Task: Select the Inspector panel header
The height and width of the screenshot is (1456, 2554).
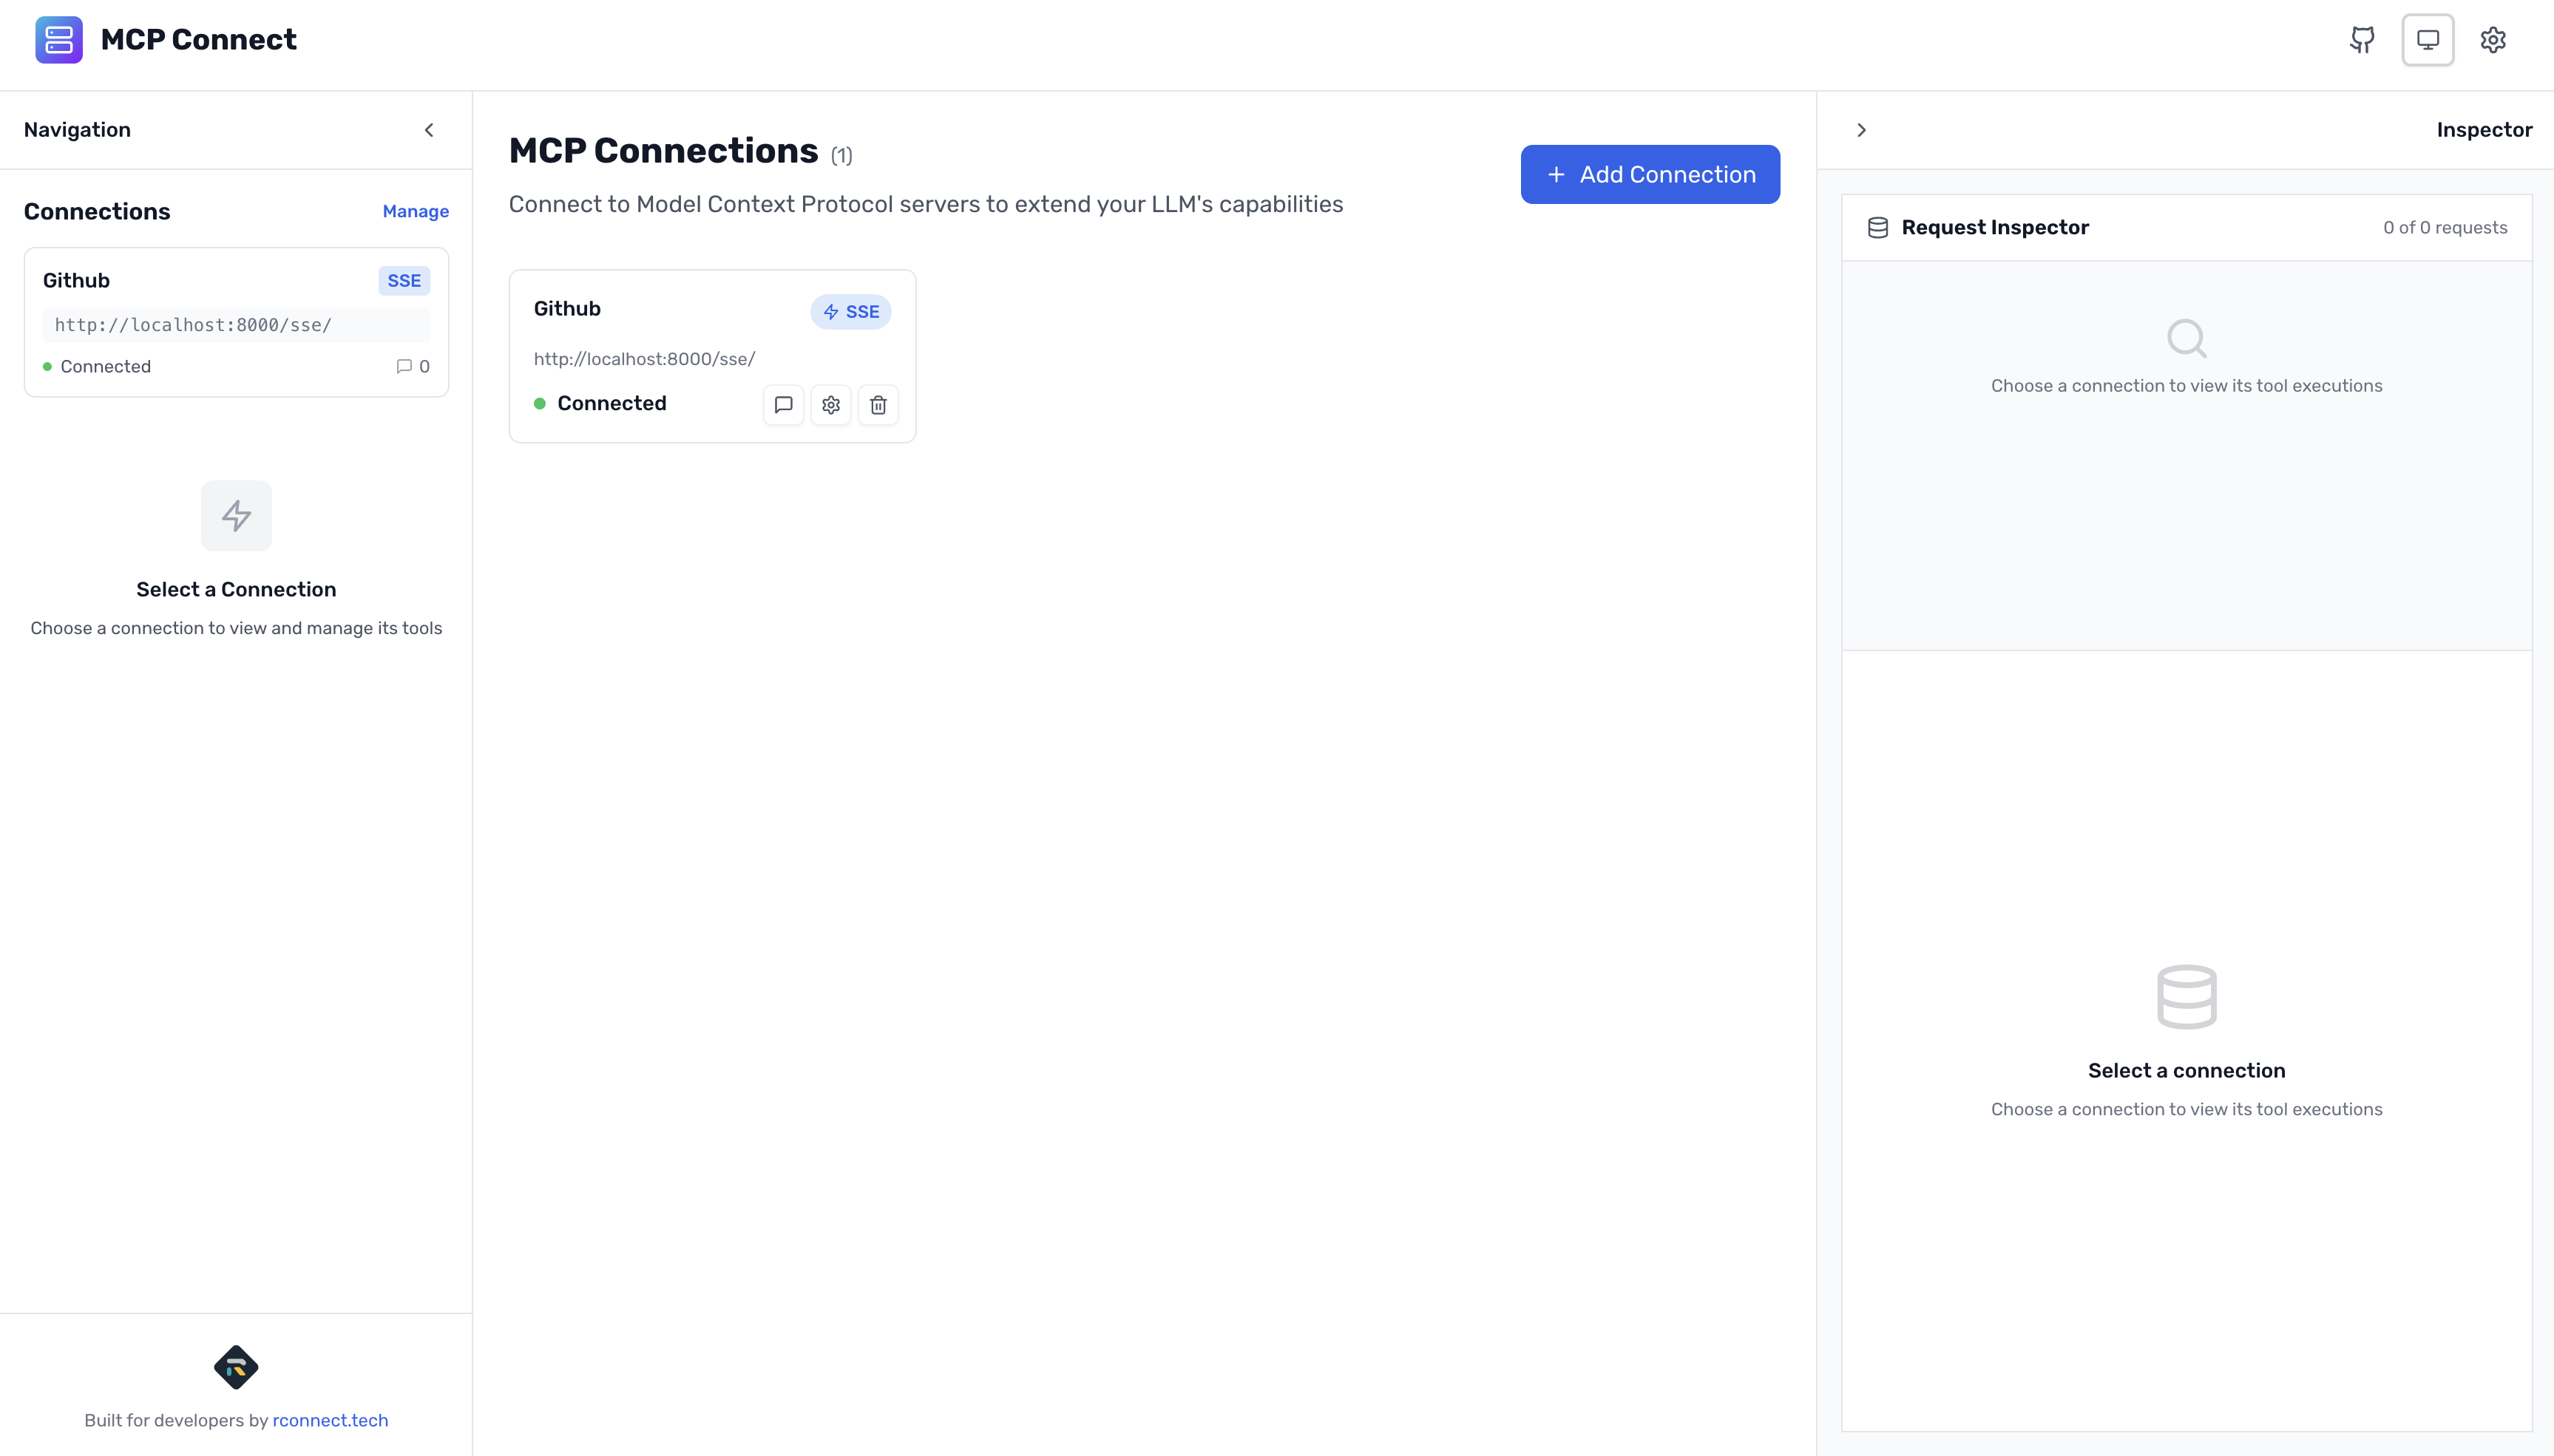Action: coord(2484,129)
